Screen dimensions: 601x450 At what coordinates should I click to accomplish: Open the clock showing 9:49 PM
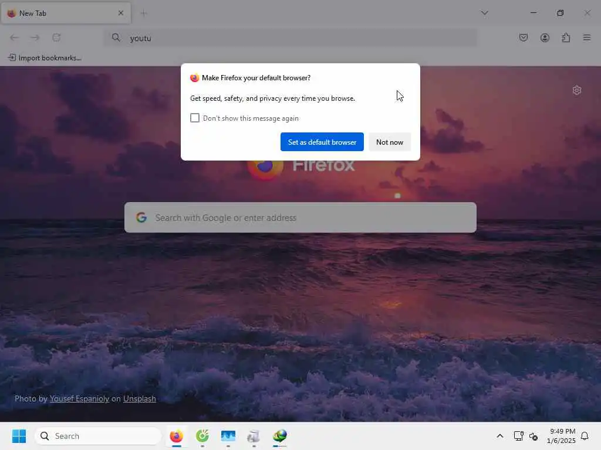[561, 436]
